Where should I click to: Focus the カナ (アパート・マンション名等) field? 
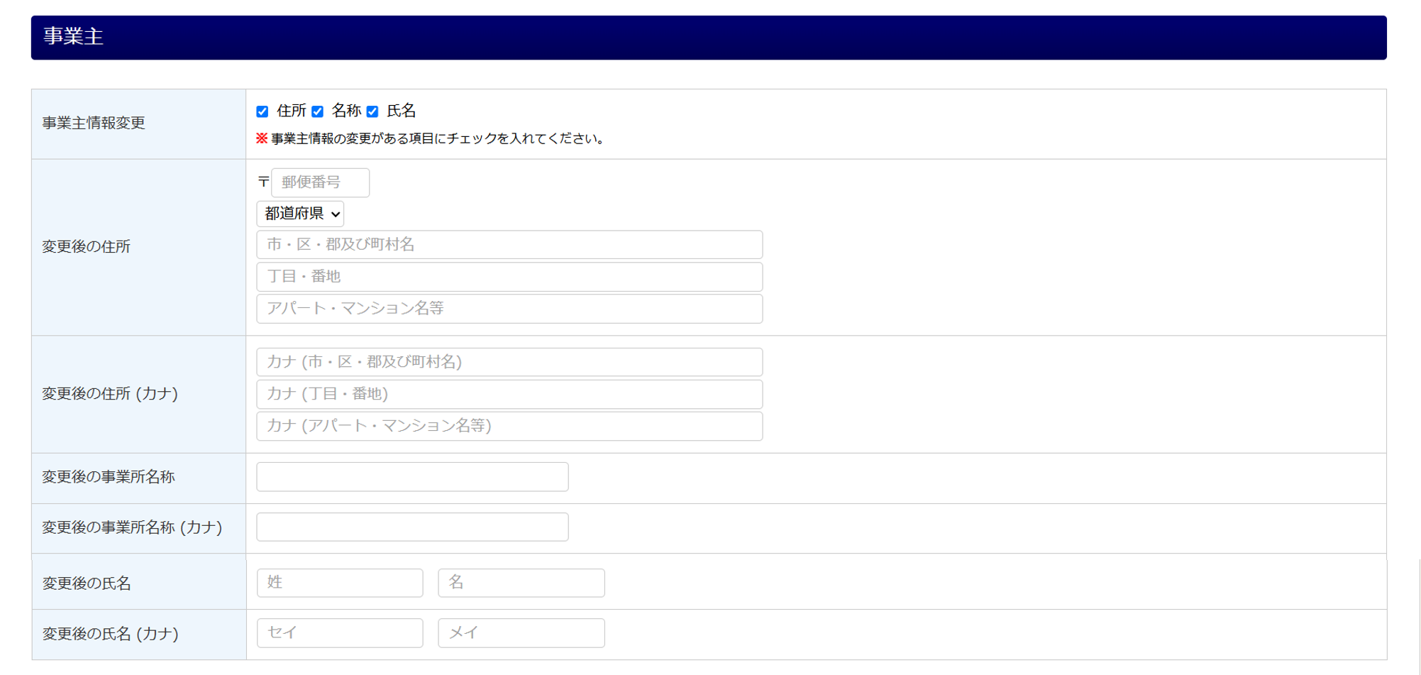point(509,426)
